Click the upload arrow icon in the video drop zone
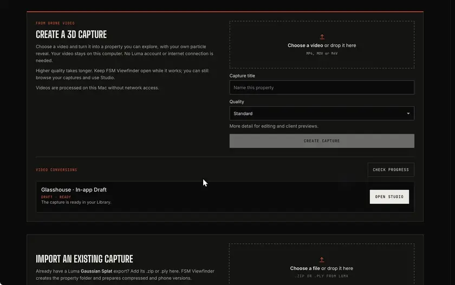This screenshot has height=285, width=455. click(322, 37)
